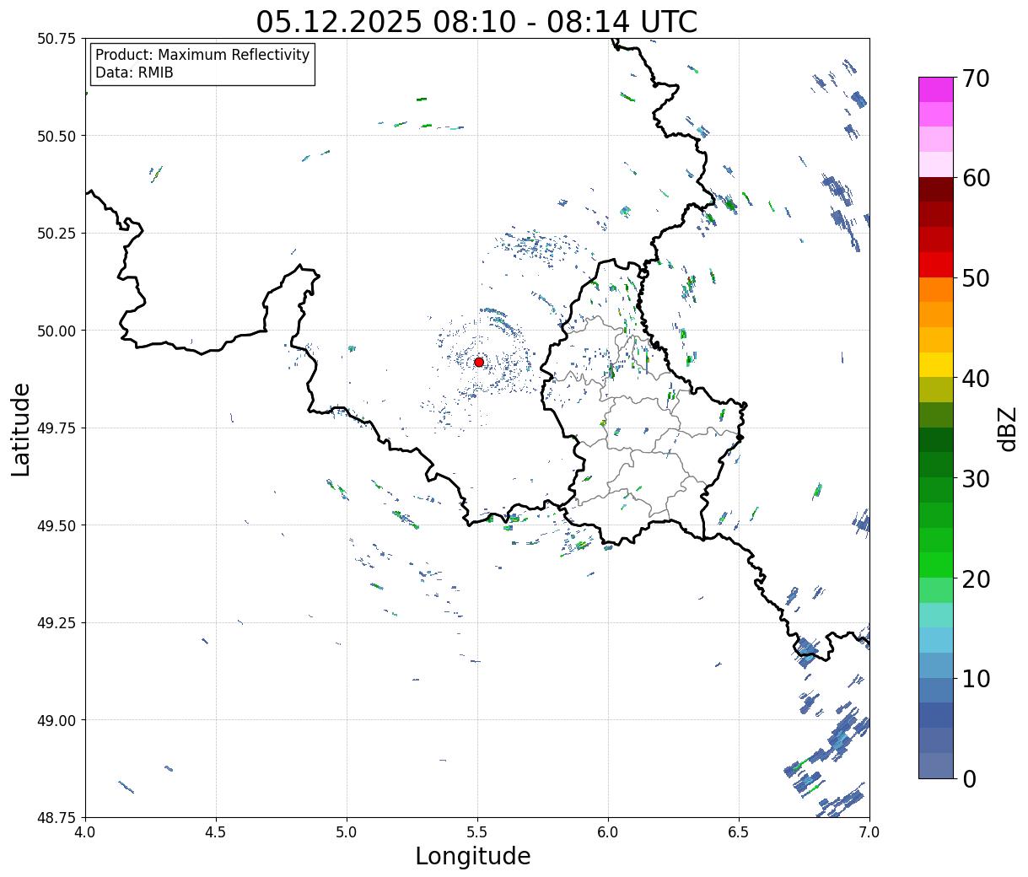Select the yellow swatch near 40 dBZ
Image resolution: width=1028 pixels, height=877 pixels.
click(x=936, y=364)
